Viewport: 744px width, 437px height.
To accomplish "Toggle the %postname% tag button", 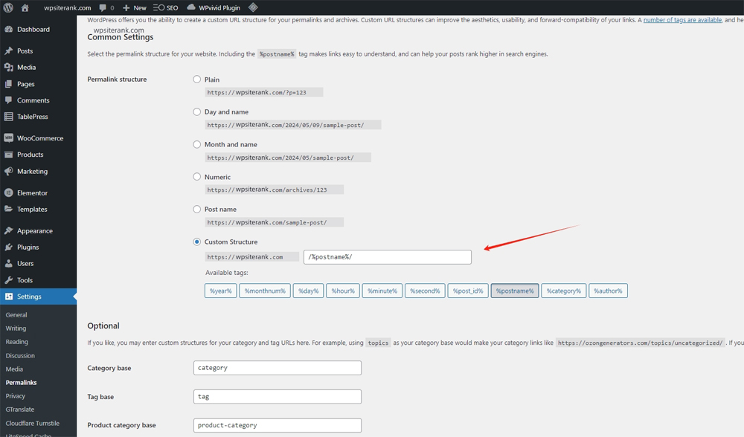I will coord(515,291).
